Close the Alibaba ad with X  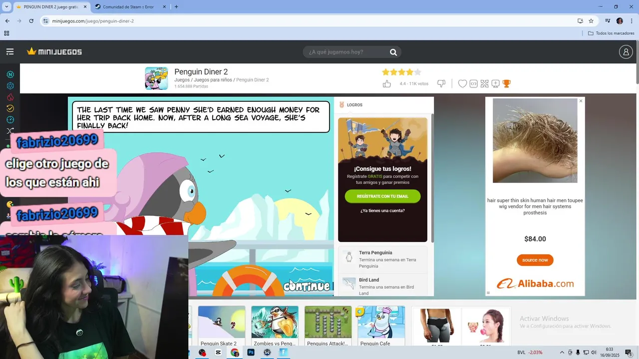581,101
